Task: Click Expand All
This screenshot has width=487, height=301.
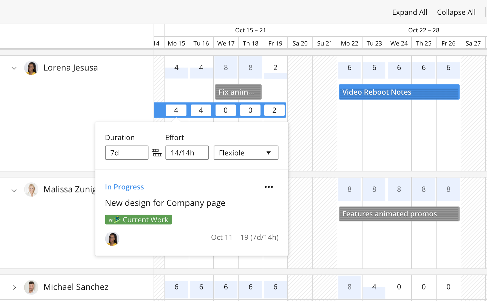Action: [x=409, y=12]
